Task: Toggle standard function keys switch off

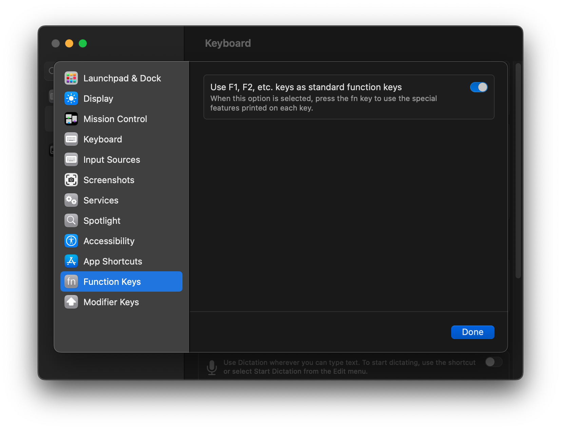Action: pyautogui.click(x=479, y=87)
